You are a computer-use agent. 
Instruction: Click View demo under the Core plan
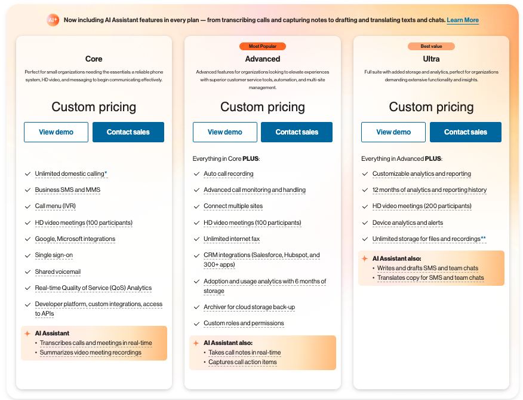(56, 132)
